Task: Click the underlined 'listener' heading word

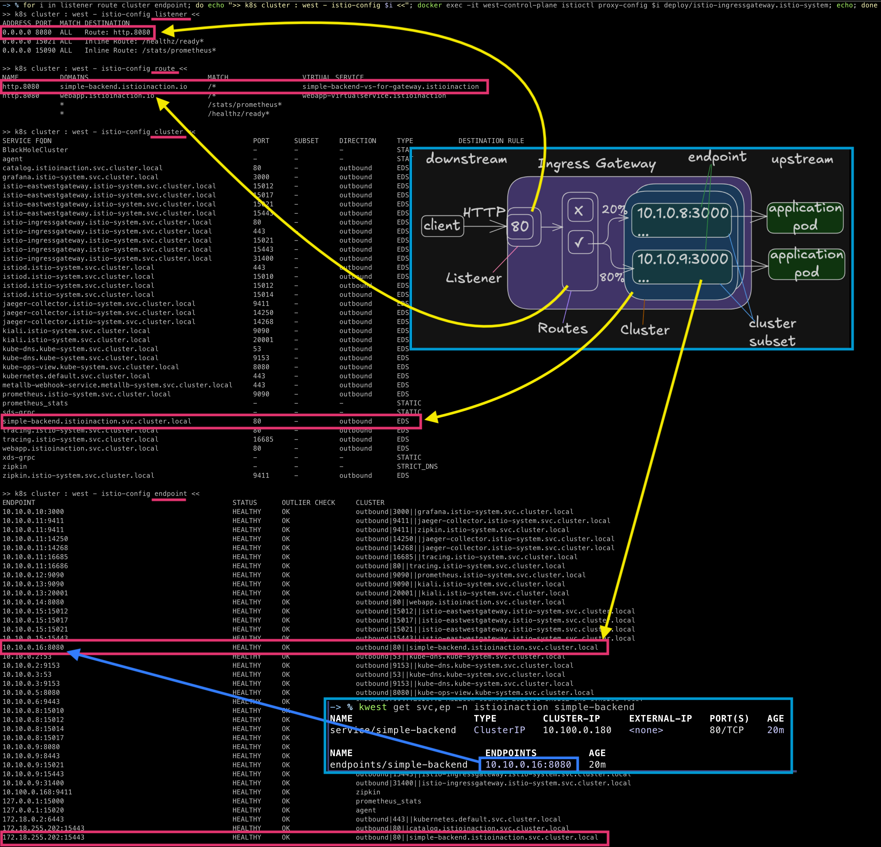Action: [x=171, y=14]
